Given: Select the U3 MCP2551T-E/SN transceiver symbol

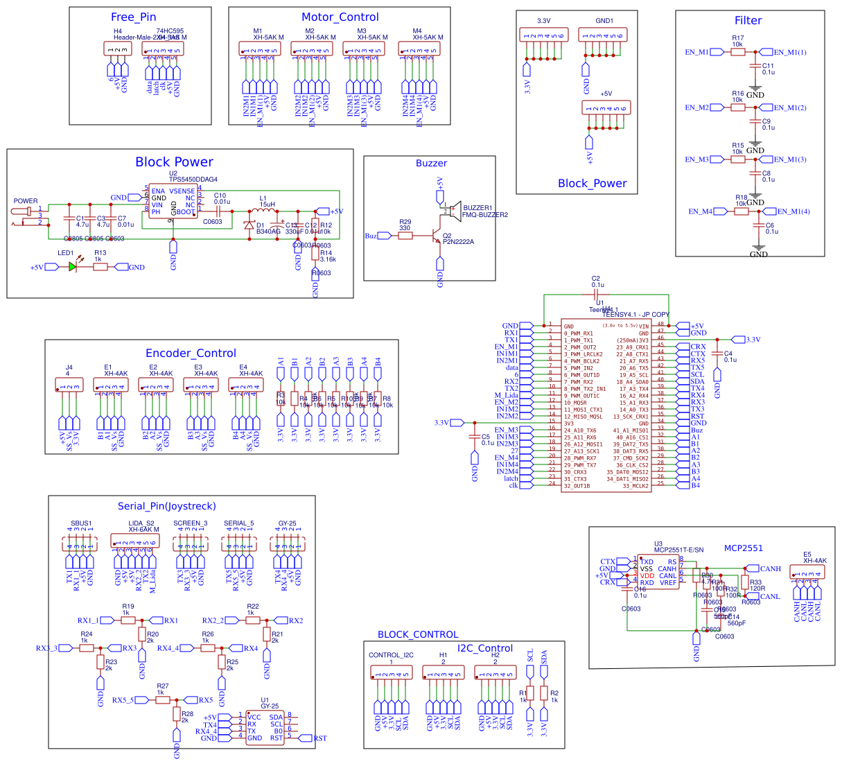Looking at the screenshot, I should pos(658,572).
